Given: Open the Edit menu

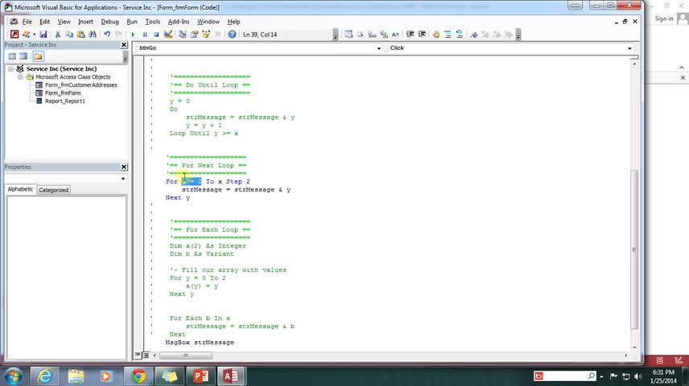Looking at the screenshot, I should tap(44, 22).
